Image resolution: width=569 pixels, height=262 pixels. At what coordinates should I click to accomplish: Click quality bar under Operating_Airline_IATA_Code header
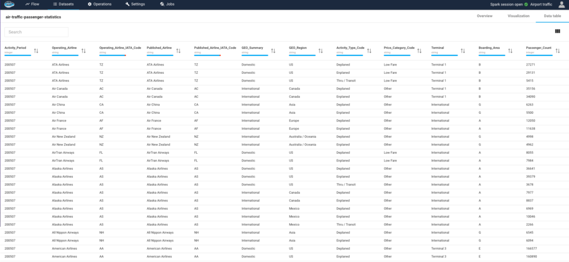112,56
